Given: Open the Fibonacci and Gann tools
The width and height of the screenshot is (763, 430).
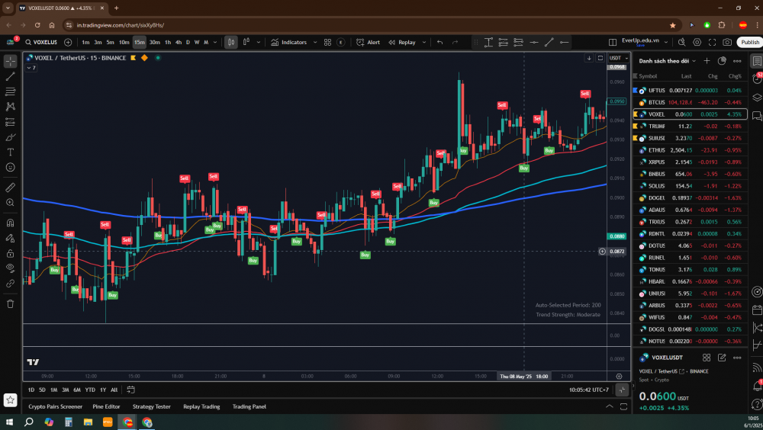Looking at the screenshot, I should [x=10, y=91].
